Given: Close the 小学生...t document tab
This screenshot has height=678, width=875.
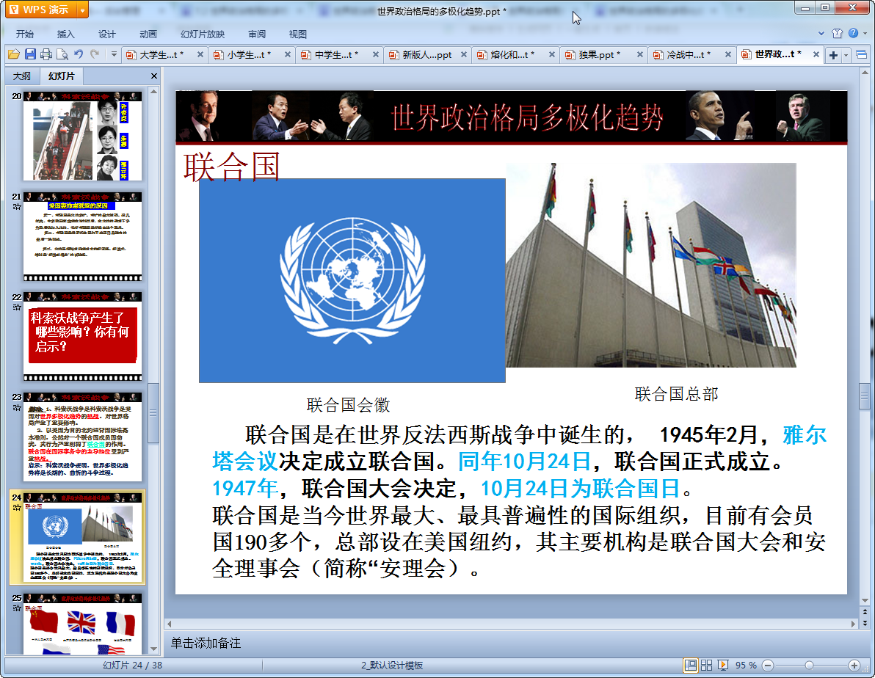Looking at the screenshot, I should [x=288, y=55].
